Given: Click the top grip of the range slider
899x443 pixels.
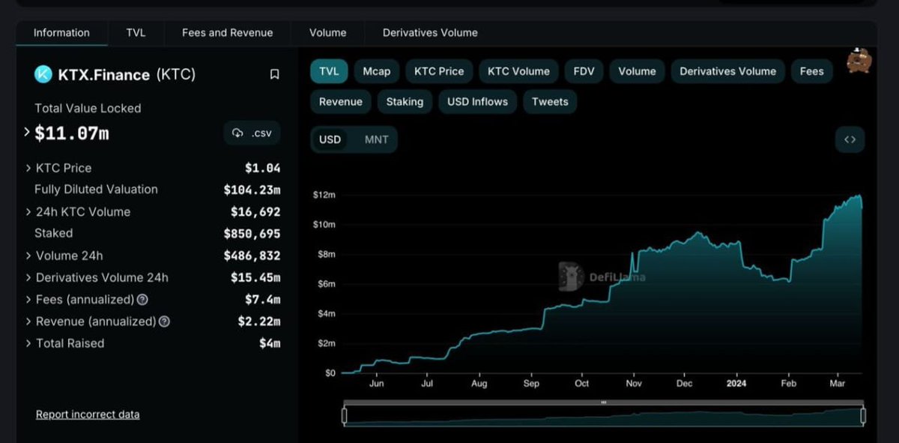Looking at the screenshot, I should [x=603, y=403].
